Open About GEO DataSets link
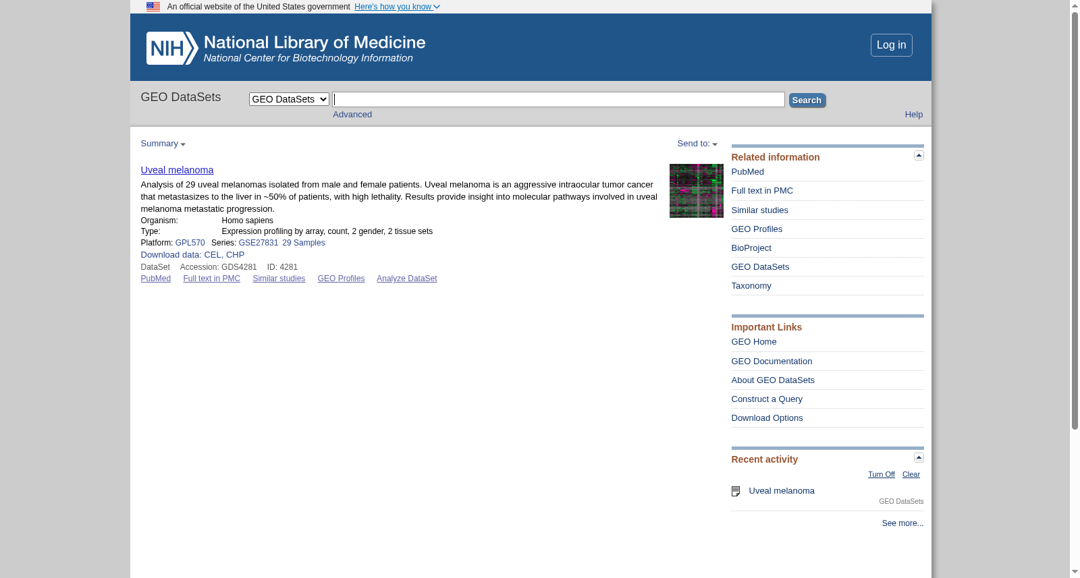The image size is (1080, 578). click(x=773, y=380)
